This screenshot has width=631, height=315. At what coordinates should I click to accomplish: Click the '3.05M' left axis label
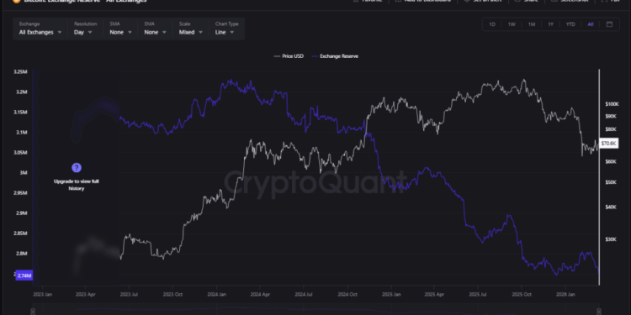click(20, 153)
